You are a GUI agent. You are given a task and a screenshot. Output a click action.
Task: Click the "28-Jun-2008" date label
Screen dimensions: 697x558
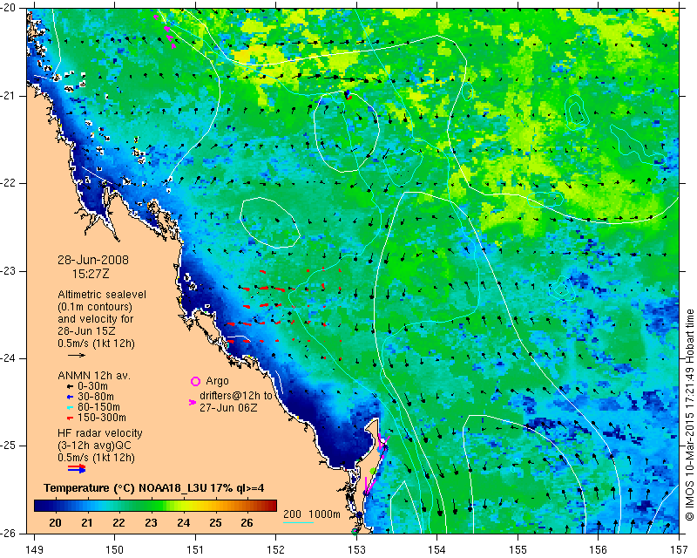(93, 260)
